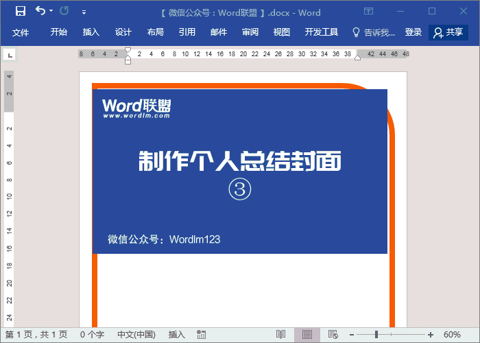
Task: Open the 设计 tab
Action: [x=123, y=32]
